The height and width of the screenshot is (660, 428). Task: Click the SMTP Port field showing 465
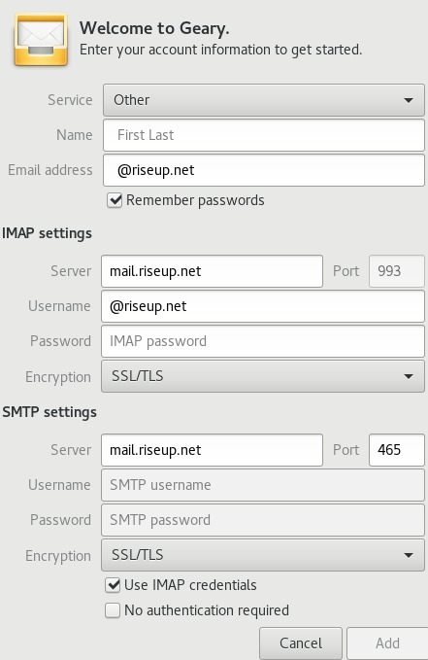tap(397, 450)
